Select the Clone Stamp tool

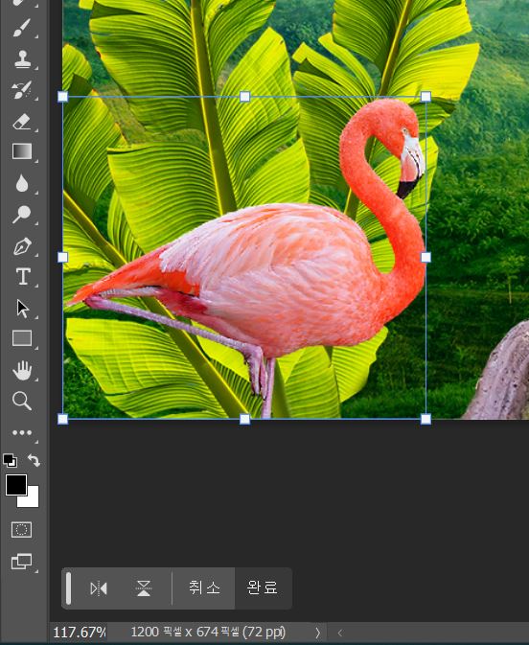[x=22, y=58]
